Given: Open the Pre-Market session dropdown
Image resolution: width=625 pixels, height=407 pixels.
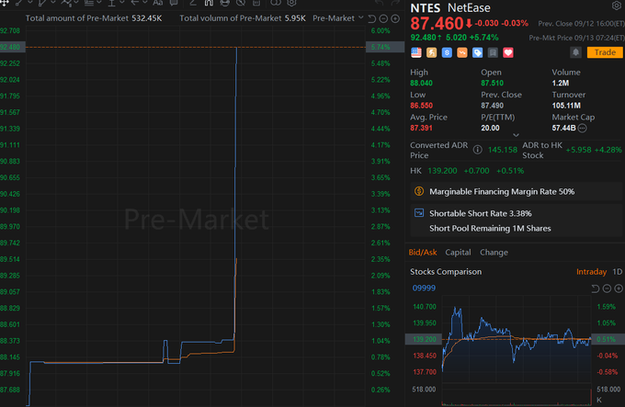Looking at the screenshot, I should coord(338,18).
